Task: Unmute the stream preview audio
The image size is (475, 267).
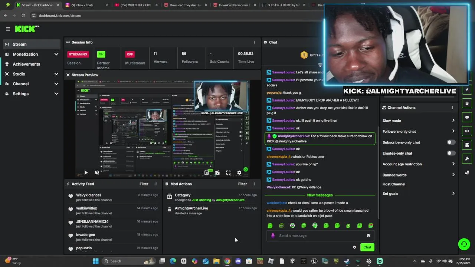Action: (97, 172)
